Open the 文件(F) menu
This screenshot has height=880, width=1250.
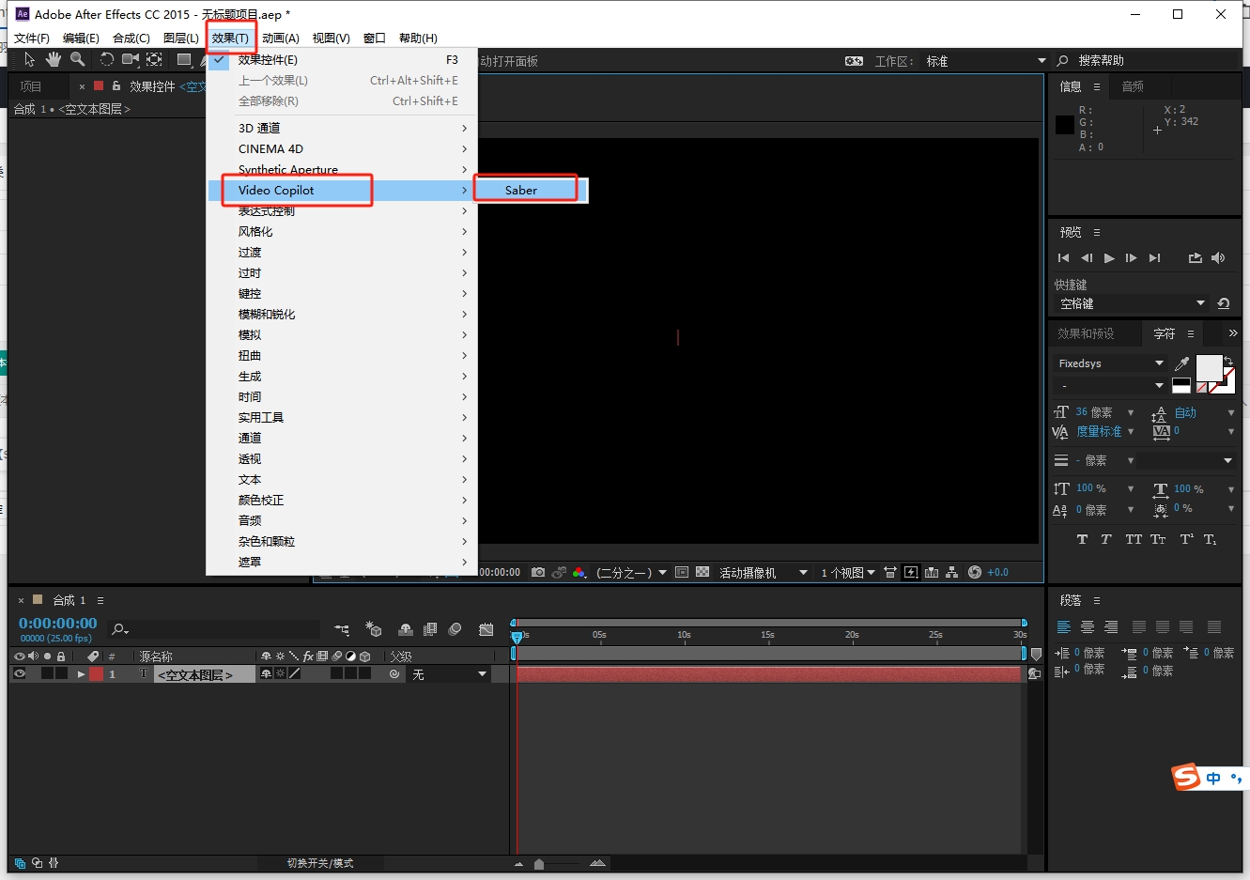click(32, 39)
